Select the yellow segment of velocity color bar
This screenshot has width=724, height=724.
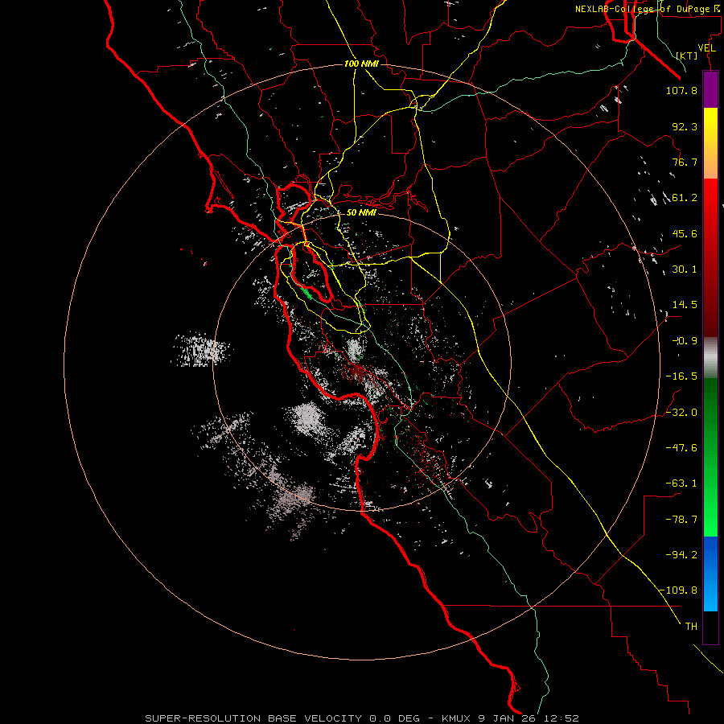coord(710,143)
